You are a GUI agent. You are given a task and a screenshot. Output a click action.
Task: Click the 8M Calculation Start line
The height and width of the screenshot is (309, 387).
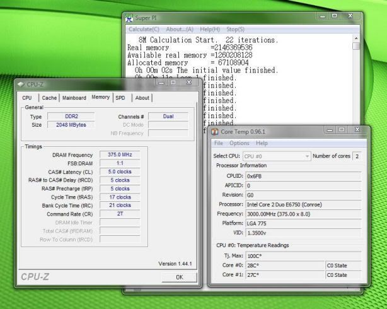click(x=208, y=40)
